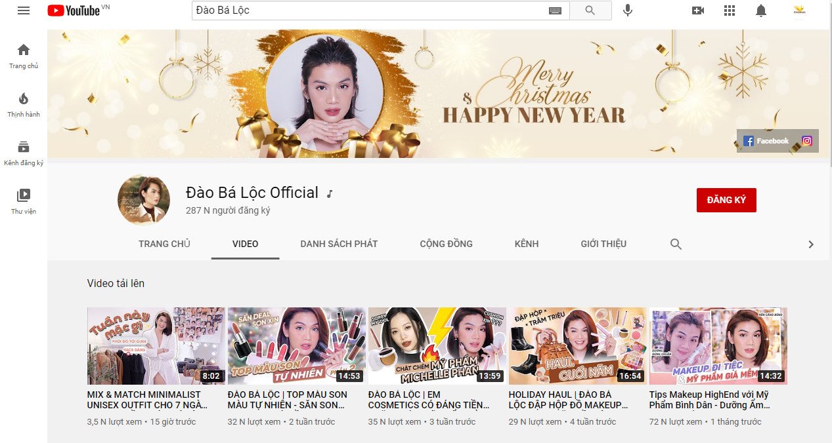
Task: Open the CỘNG ĐỒNG tab
Action: coord(446,244)
